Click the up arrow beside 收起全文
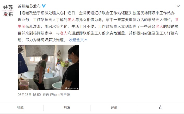Image resolution: width=184 pixels, height=114 pixels. (86, 40)
